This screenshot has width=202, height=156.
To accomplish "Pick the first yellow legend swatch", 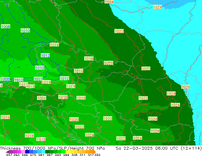I will pos(68,152).
